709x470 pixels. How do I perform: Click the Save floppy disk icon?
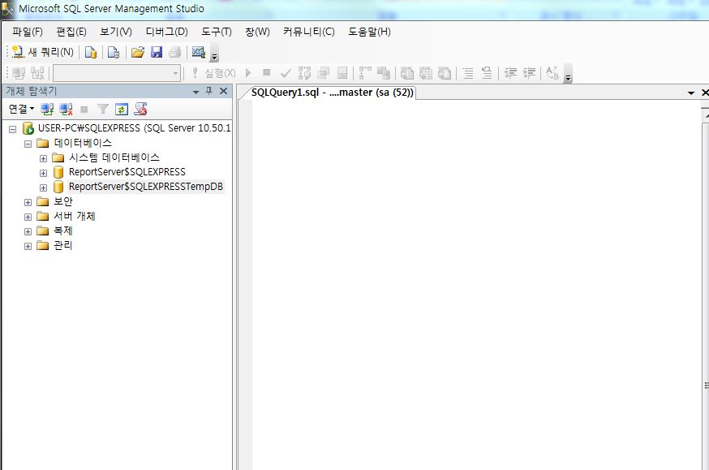157,53
